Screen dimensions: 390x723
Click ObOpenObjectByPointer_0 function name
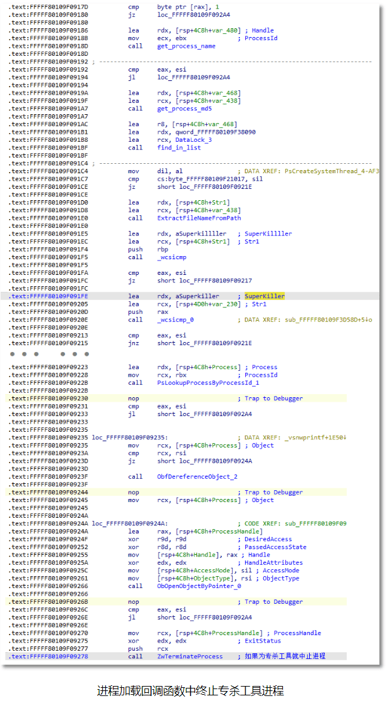(199, 587)
